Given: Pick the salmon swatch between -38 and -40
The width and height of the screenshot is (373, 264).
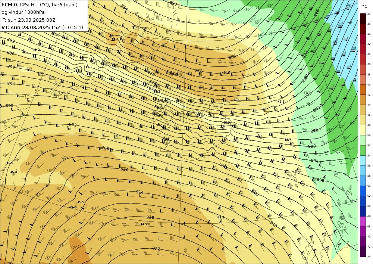Looking at the screenshot, I should [363, 80].
